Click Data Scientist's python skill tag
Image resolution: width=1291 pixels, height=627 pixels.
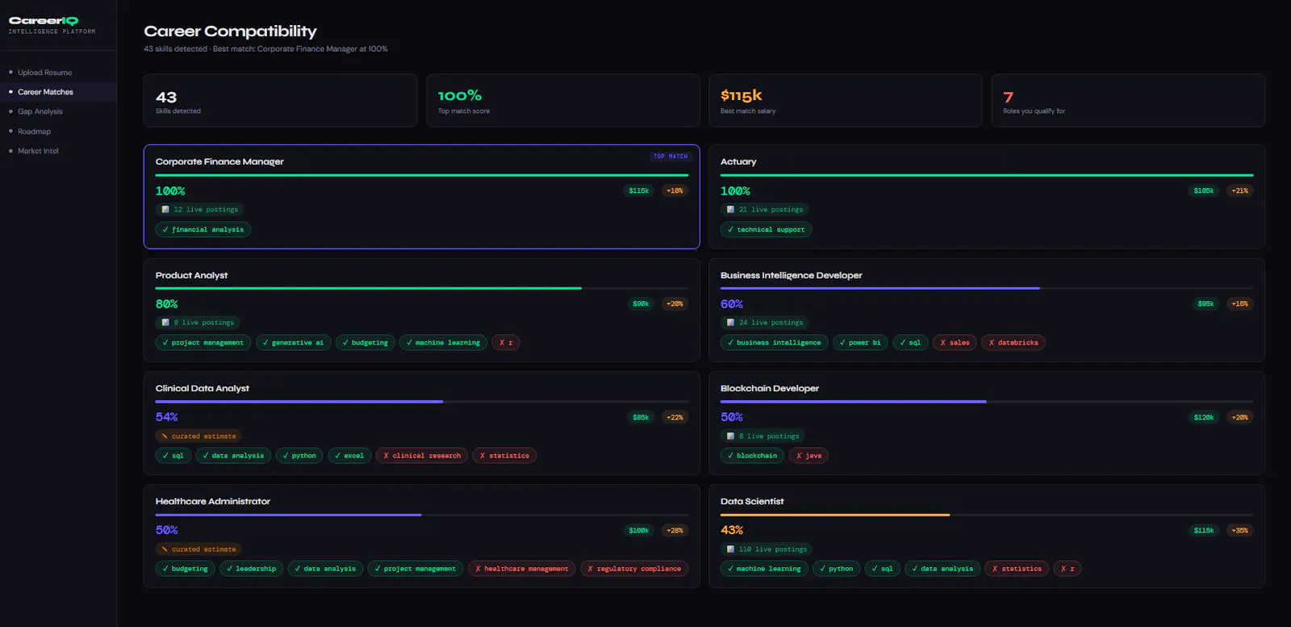pyautogui.click(x=836, y=569)
